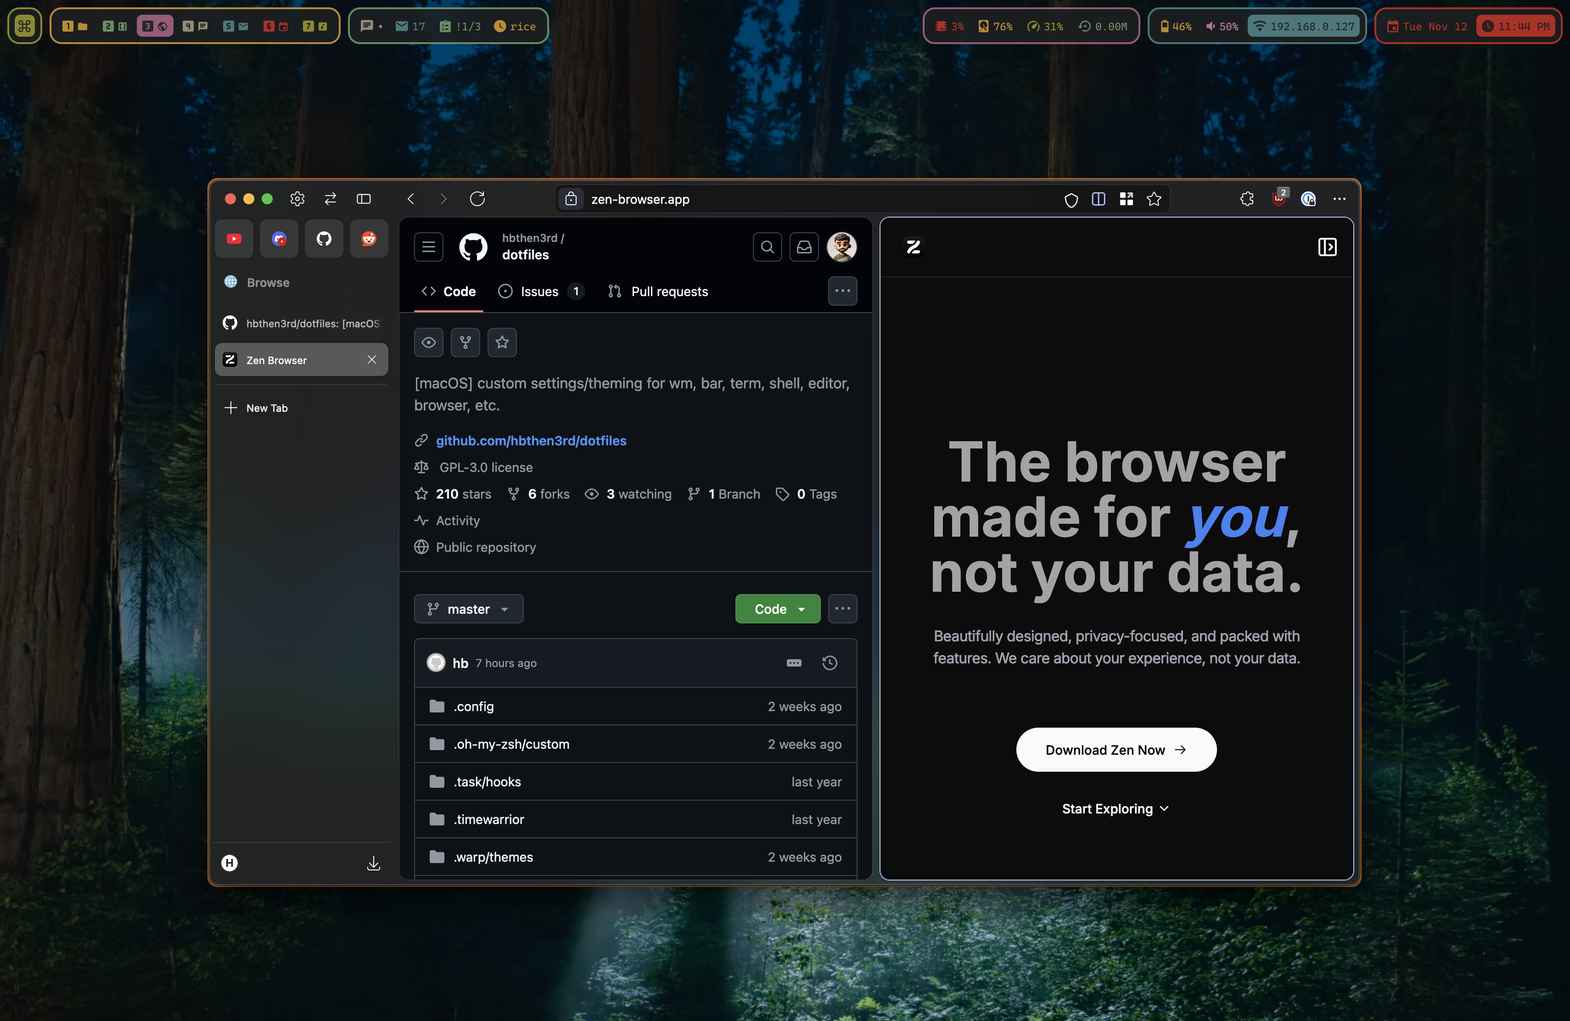Open the master branch dropdown
The image size is (1570, 1021).
(468, 610)
